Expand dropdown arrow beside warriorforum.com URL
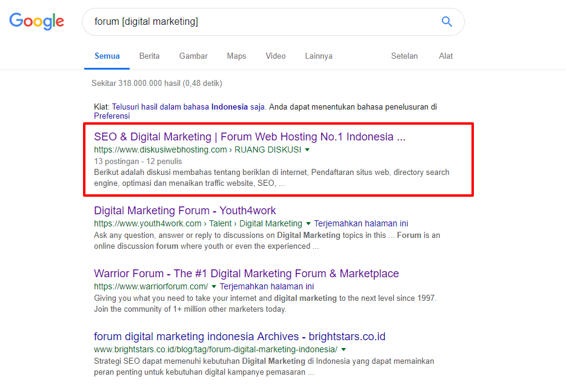The image size is (566, 388). (x=214, y=286)
